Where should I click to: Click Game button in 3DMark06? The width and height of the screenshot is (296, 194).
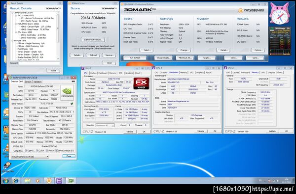[x=255, y=58]
